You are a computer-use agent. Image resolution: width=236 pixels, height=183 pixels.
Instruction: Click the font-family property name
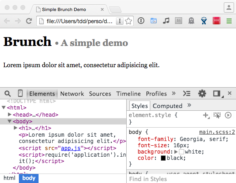pyautogui.click(x=155, y=139)
